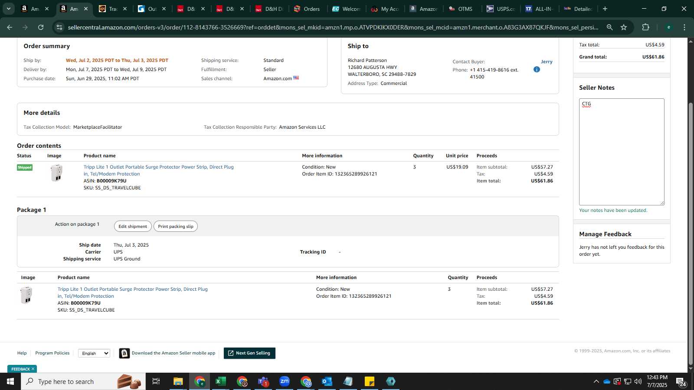Viewport: 694px width, 390px height.
Task: Open the notification center icon
Action: 681,381
